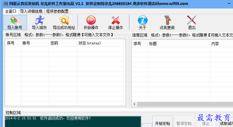Switch to the 主窗口 tab
This screenshot has height=127, width=233.
11,11
